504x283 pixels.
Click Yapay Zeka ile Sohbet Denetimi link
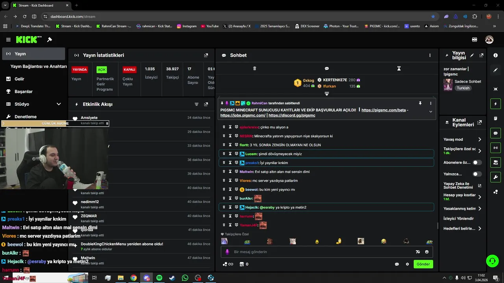462,186
